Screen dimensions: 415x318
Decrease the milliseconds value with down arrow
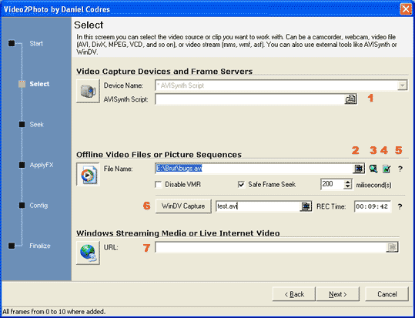[347, 186]
